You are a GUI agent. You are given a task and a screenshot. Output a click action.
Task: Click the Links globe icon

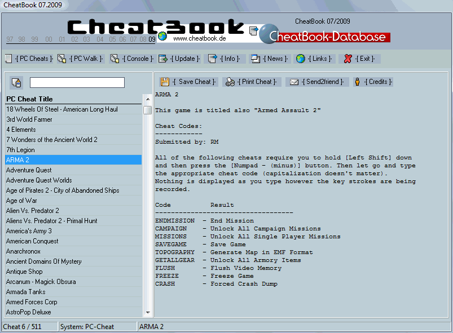tap(301, 59)
